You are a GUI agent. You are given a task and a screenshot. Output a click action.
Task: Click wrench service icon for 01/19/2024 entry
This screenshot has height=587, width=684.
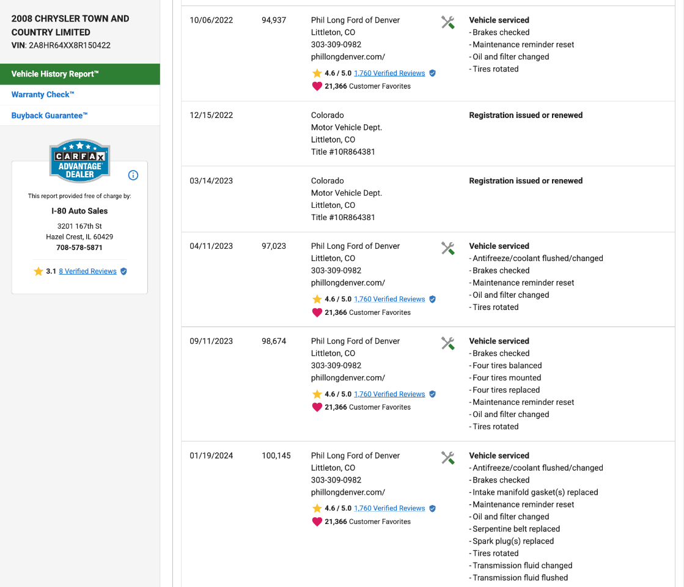(447, 457)
